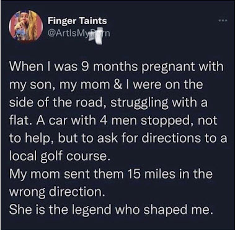Open the Finger Taints display name

click(78, 21)
